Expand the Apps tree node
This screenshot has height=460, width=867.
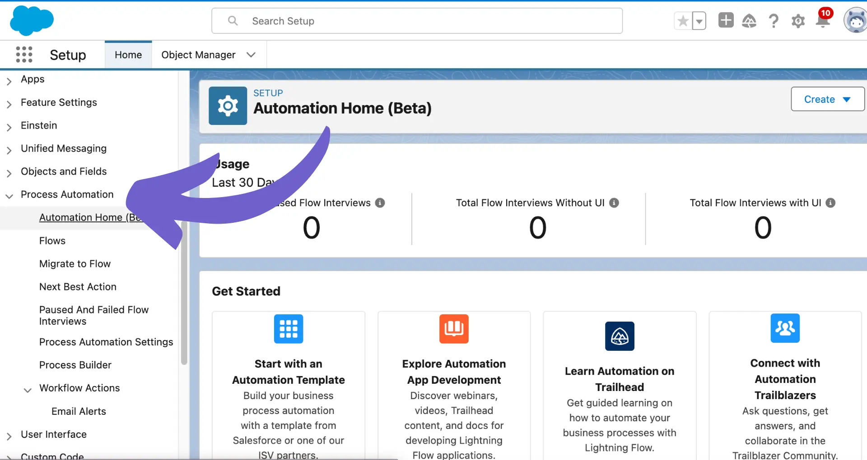[9, 81]
